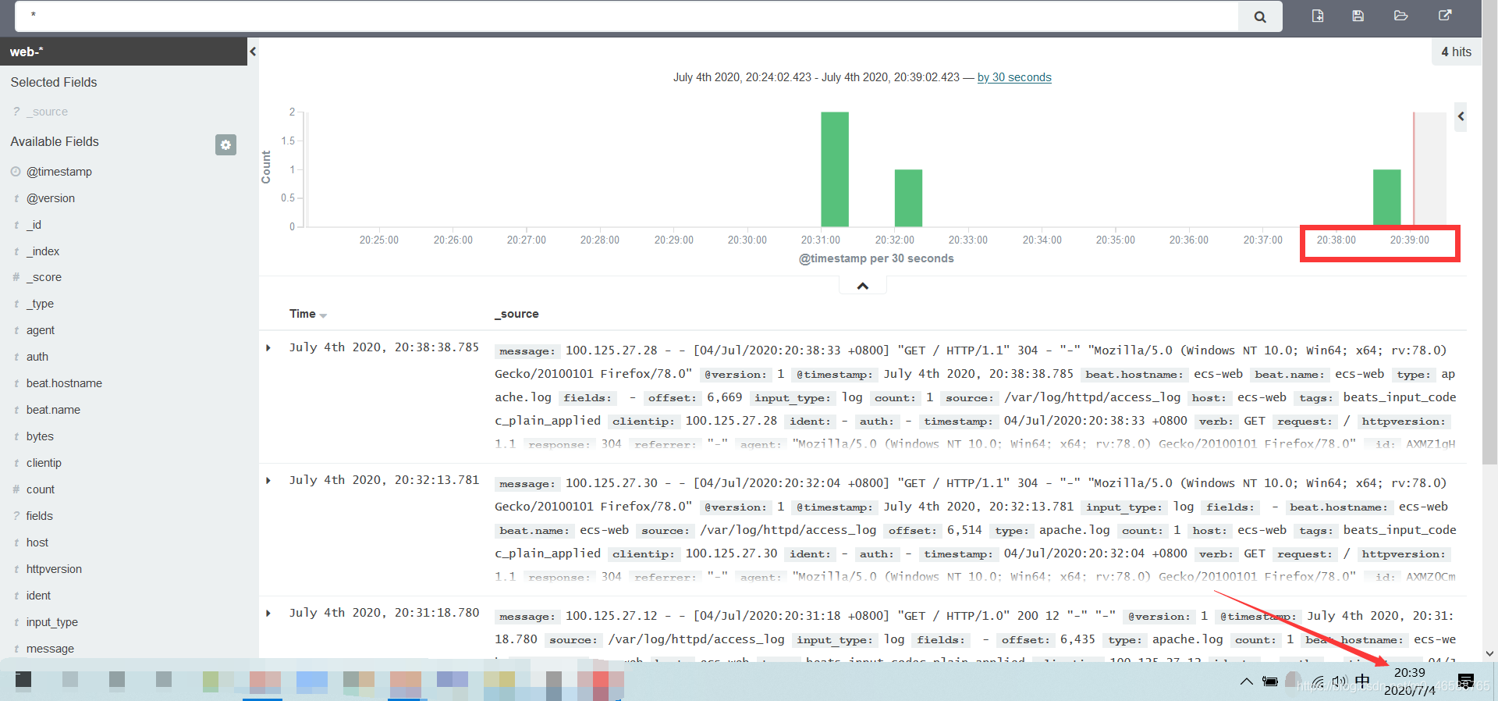Select the _score field
This screenshot has width=1498, height=701.
click(x=44, y=277)
